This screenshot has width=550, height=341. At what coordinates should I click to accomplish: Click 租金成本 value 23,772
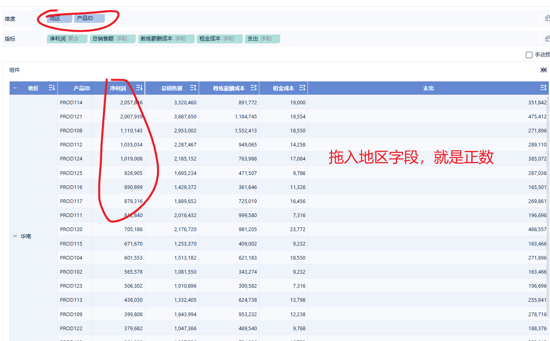click(298, 229)
